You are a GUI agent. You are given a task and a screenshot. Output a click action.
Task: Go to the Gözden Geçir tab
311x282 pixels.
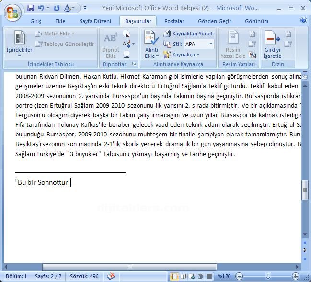click(214, 21)
